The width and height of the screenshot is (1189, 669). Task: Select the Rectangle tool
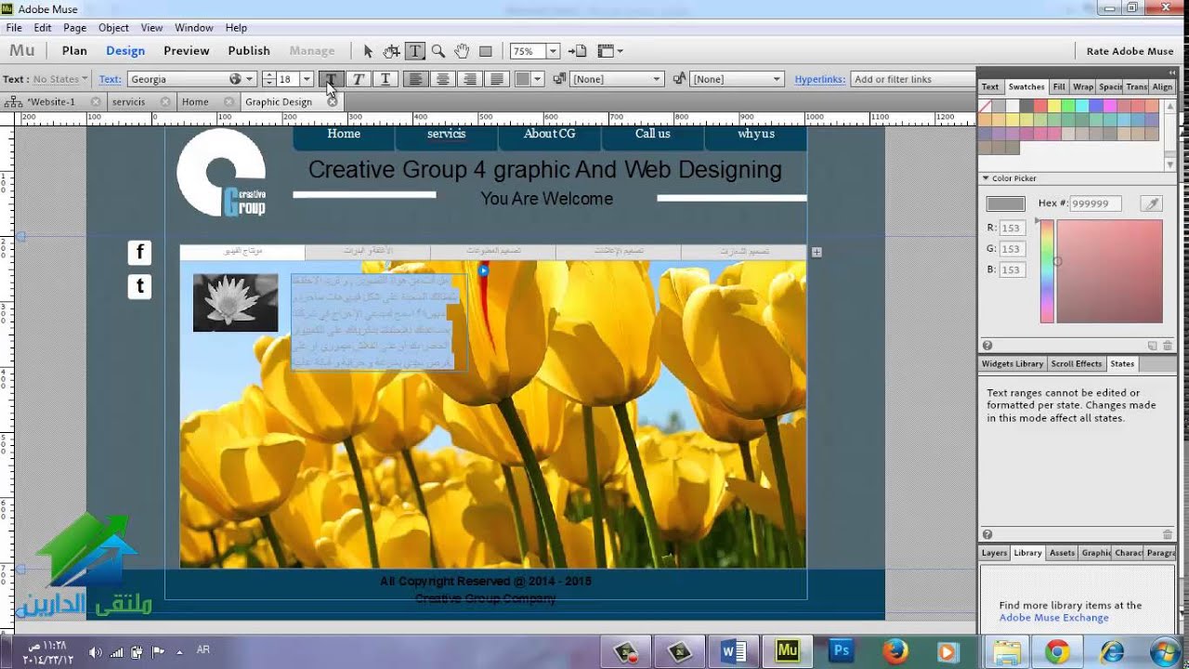[486, 51]
